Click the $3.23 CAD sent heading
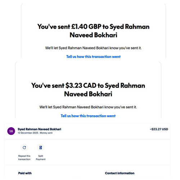 pos(88,90)
